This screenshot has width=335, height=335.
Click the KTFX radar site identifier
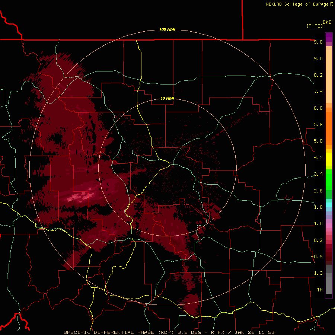pyautogui.click(x=218, y=332)
